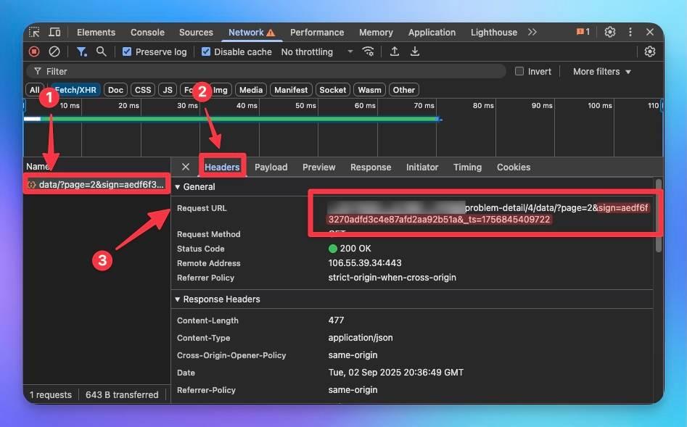Select the JS type filter
Screen dimensions: 687x427
tap(168, 90)
